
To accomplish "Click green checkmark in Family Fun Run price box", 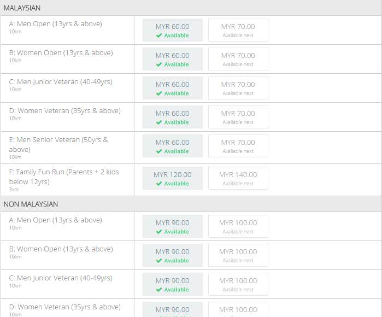I will coord(159,184).
